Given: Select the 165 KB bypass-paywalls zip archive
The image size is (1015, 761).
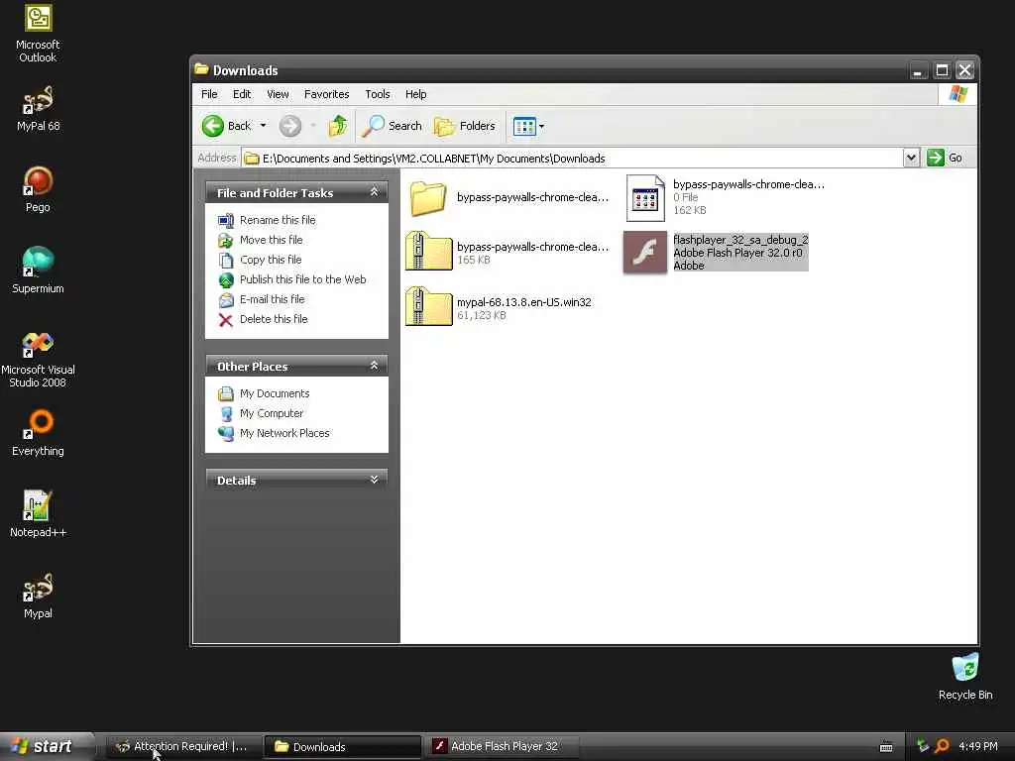Looking at the screenshot, I should point(428,251).
